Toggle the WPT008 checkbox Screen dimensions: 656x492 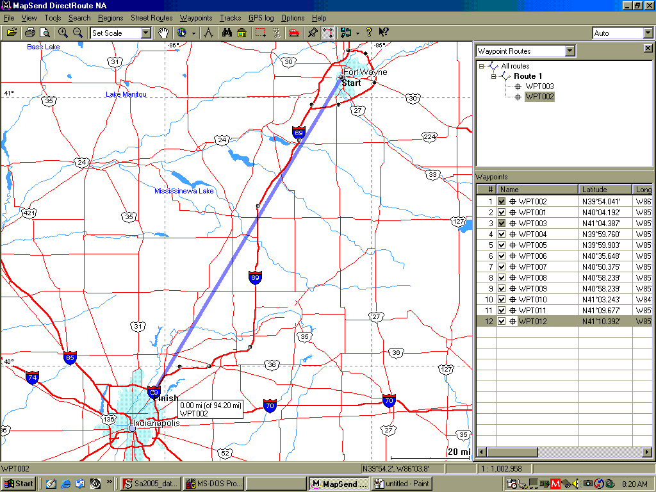pyautogui.click(x=502, y=277)
